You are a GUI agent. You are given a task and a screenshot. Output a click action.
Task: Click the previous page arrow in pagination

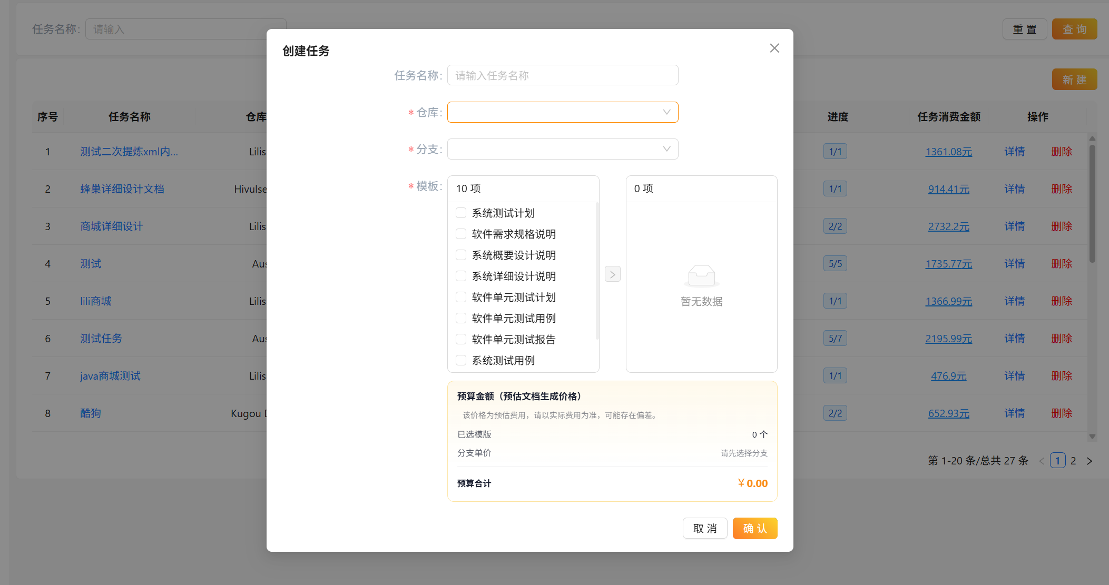(1042, 461)
